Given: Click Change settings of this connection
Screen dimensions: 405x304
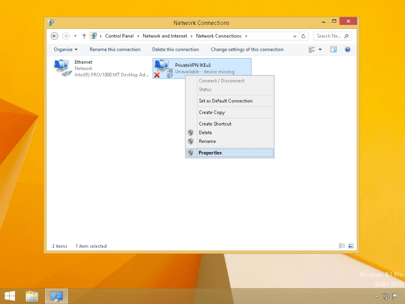Looking at the screenshot, I should click(x=247, y=50).
